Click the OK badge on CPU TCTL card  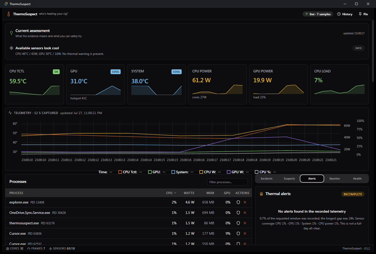56,72
